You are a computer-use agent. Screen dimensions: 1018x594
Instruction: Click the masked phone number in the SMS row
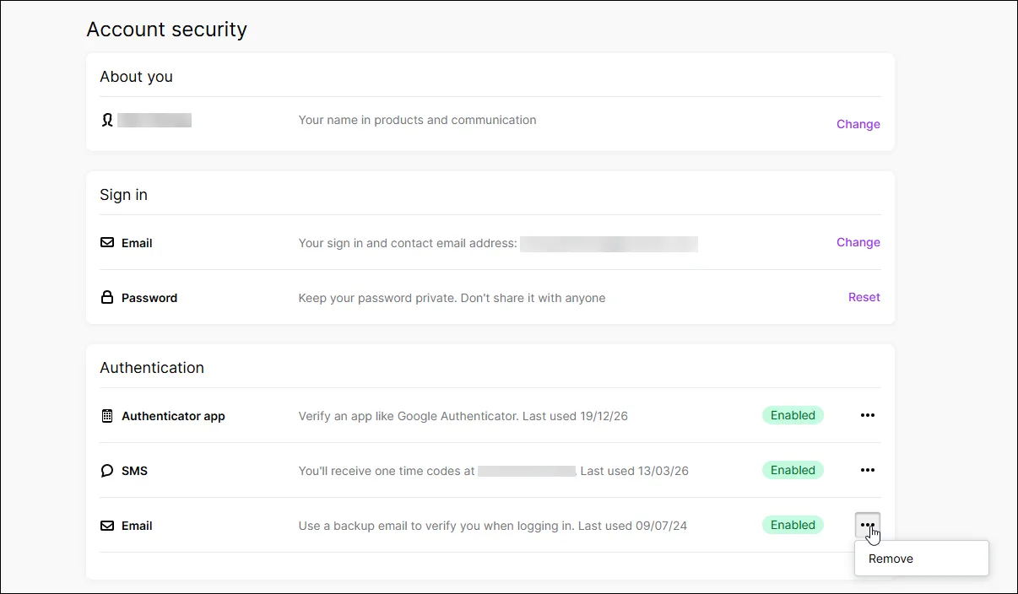click(x=526, y=470)
